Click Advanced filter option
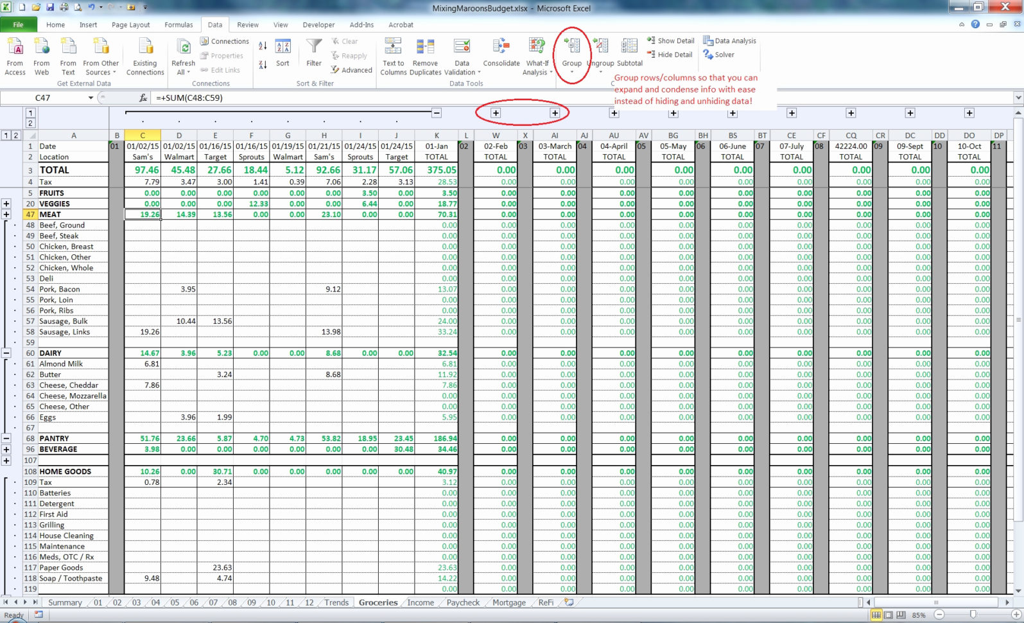This screenshot has width=1024, height=623. pyautogui.click(x=352, y=70)
